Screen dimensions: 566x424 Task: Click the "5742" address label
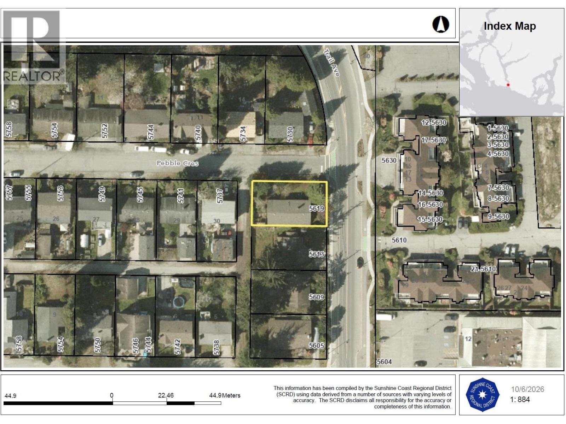click(x=178, y=346)
